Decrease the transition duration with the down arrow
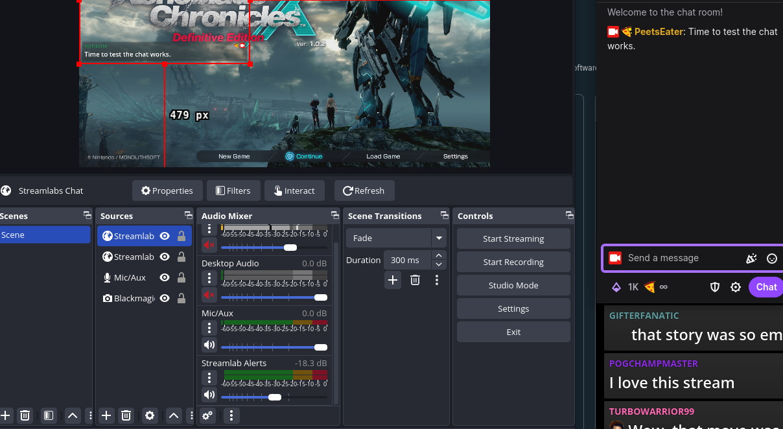This screenshot has height=429, width=783. (x=439, y=264)
